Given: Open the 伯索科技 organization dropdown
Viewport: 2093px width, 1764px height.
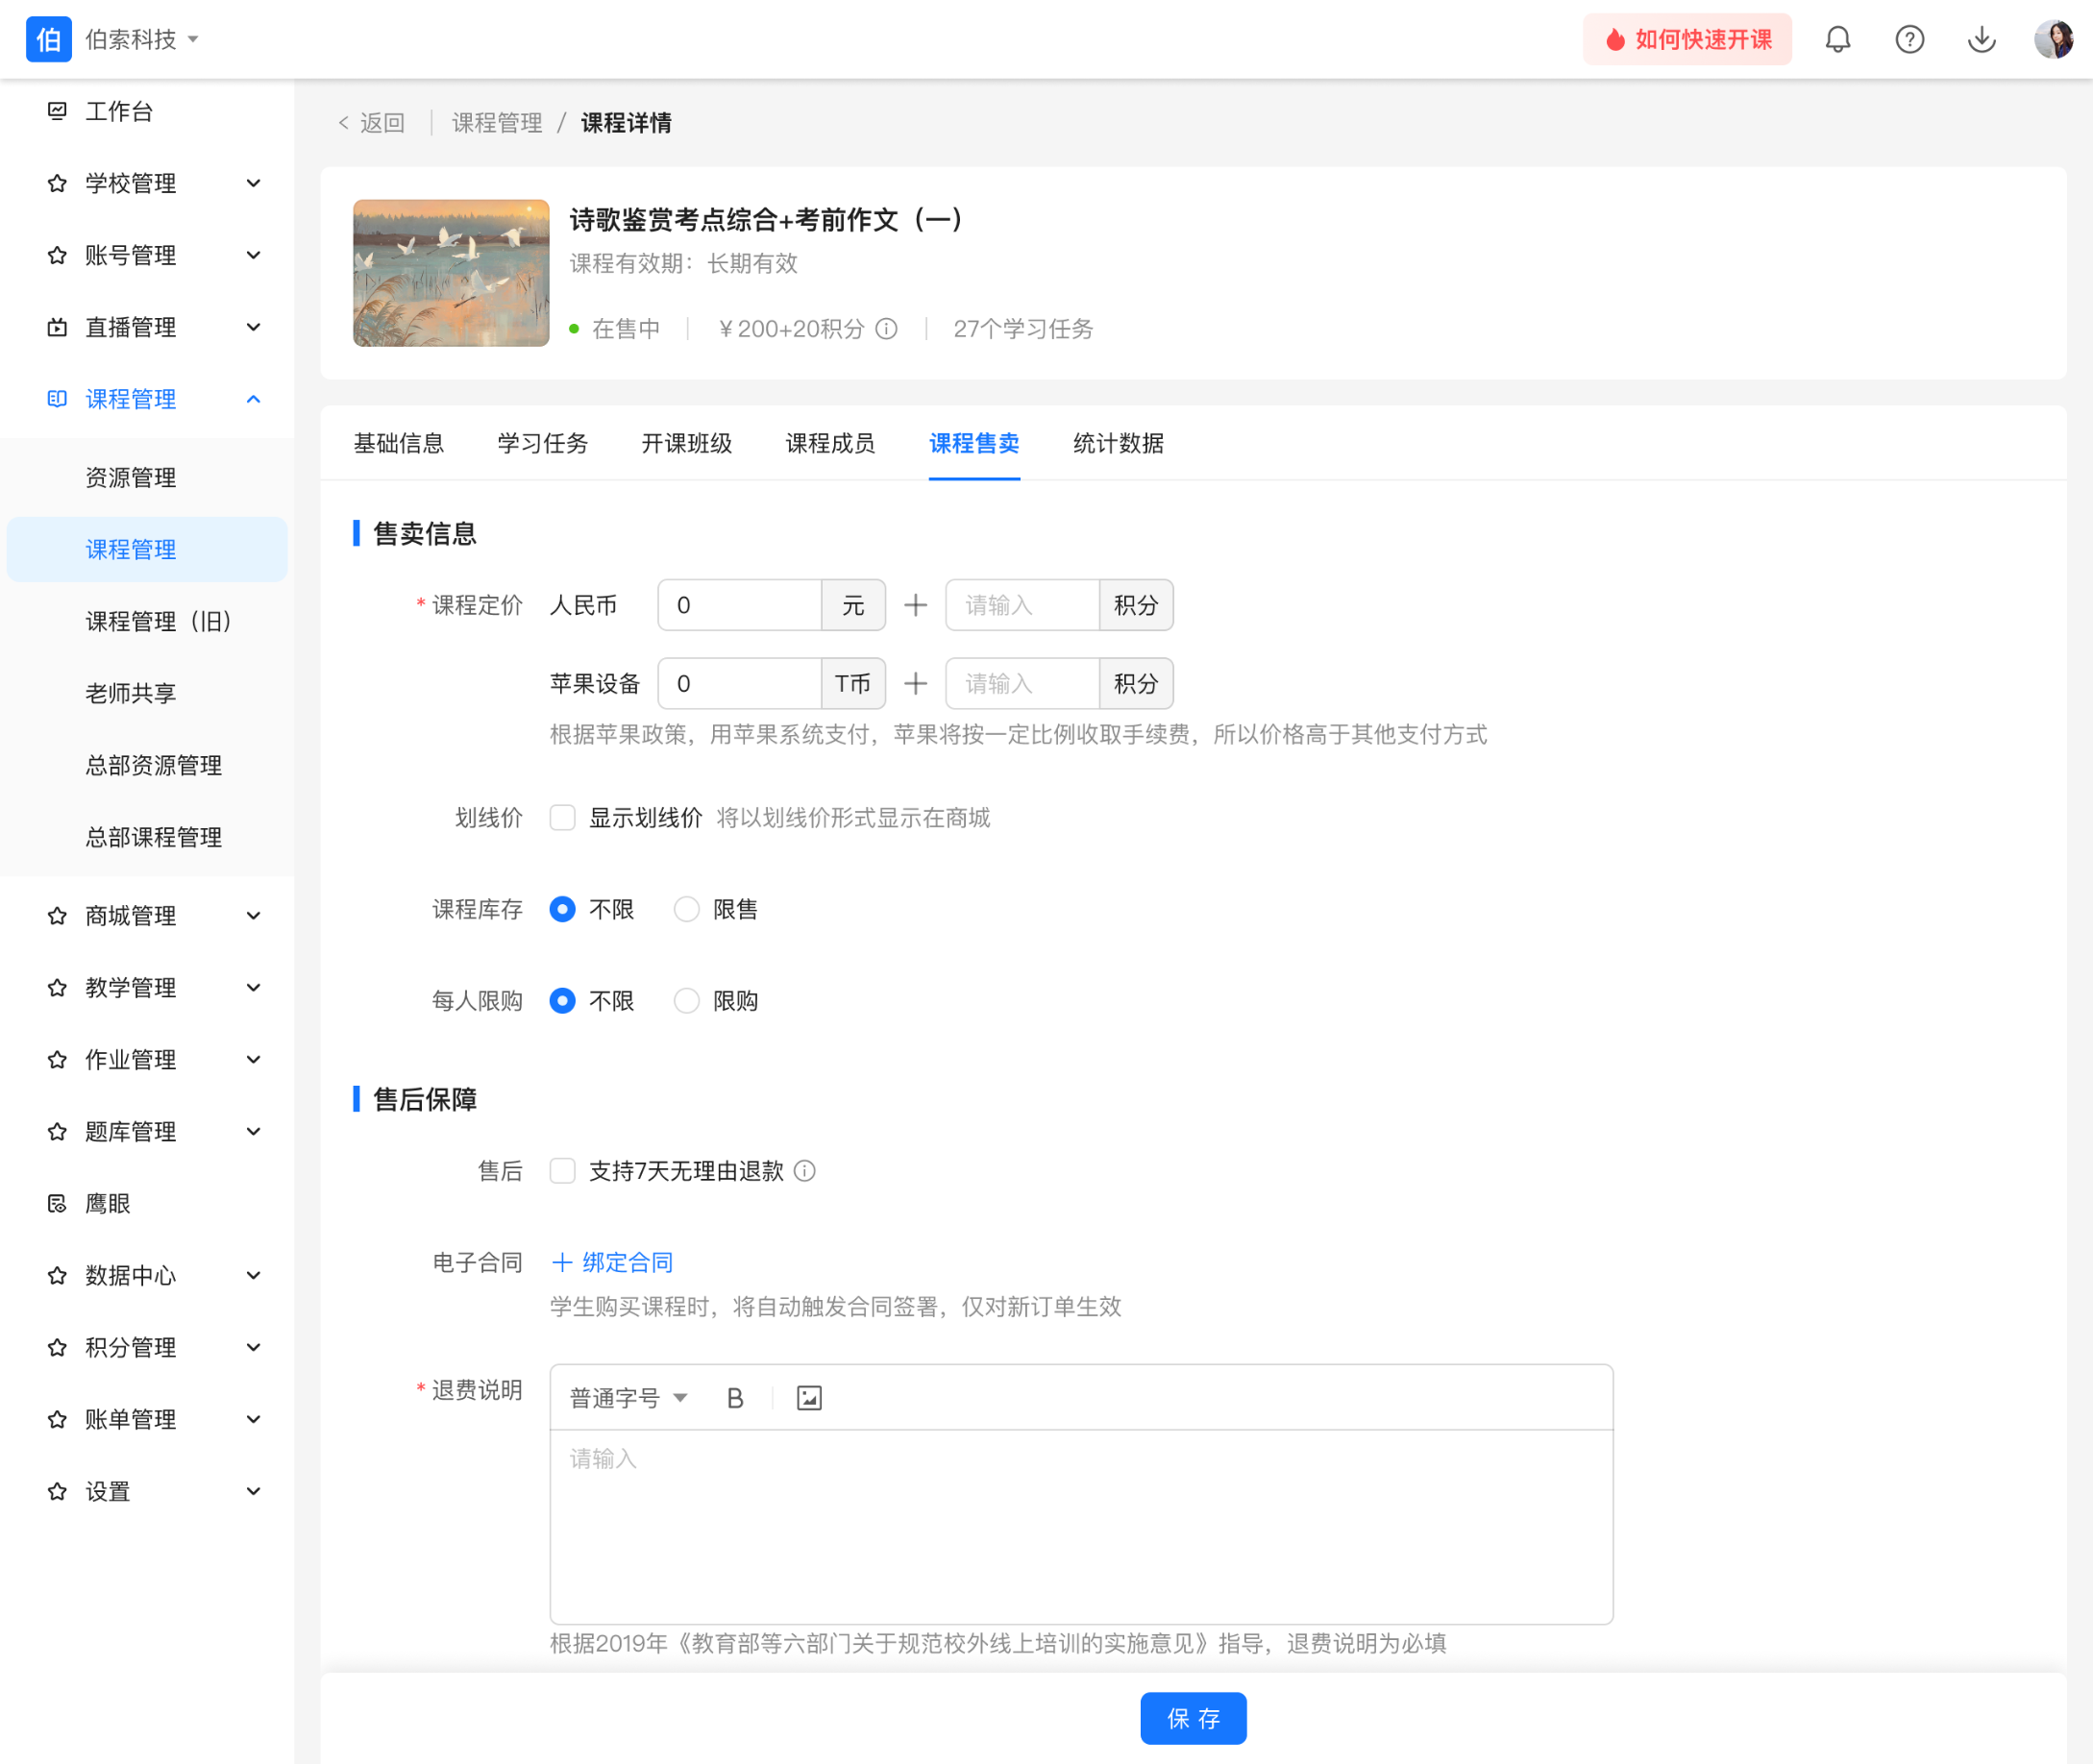Looking at the screenshot, I should coord(140,40).
